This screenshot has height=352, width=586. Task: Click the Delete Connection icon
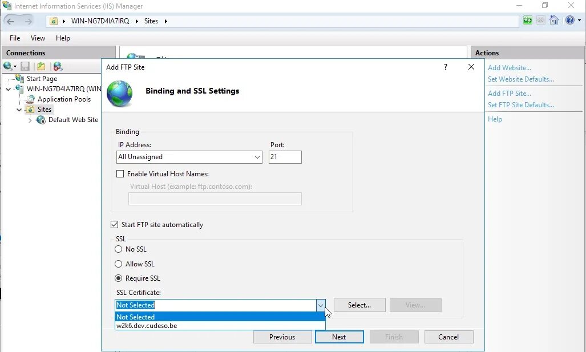(x=58, y=67)
